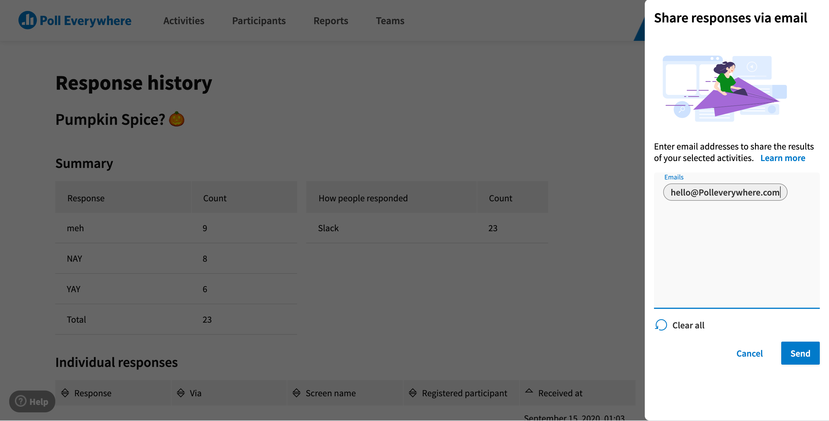Click the 'Via' column label
The height and width of the screenshot is (421, 829).
195,393
